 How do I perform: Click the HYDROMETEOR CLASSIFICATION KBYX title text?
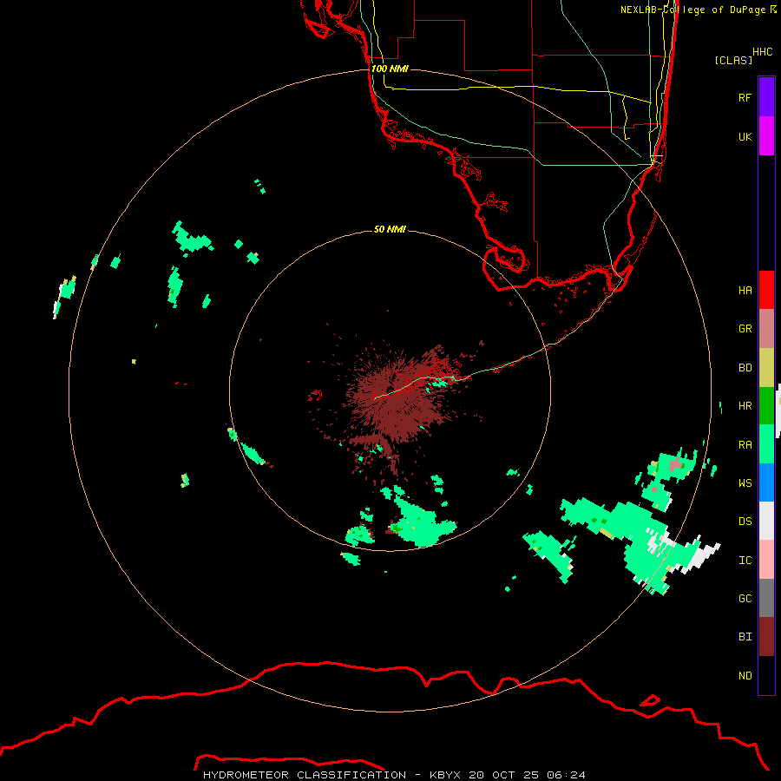point(394,775)
